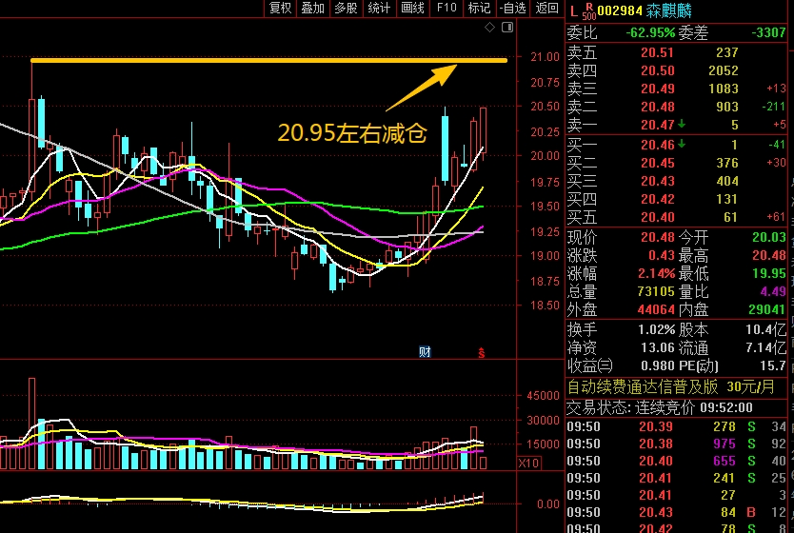Click the red $ marker on chart
The image size is (794, 533).
pyautogui.click(x=481, y=353)
